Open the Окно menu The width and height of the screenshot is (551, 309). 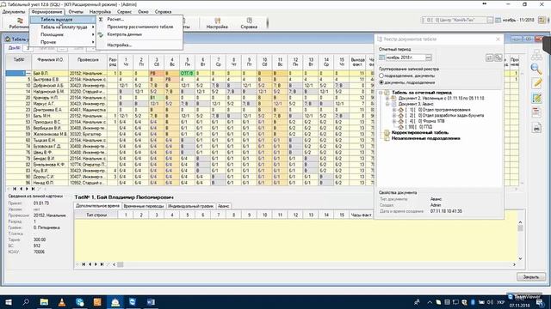[x=143, y=11]
